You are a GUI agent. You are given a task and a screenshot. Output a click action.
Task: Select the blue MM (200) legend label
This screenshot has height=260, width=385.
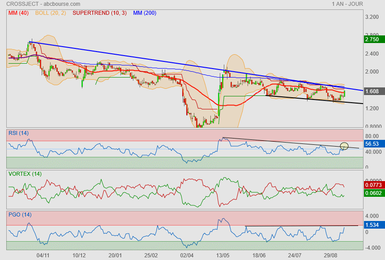pyautogui.click(x=145, y=13)
